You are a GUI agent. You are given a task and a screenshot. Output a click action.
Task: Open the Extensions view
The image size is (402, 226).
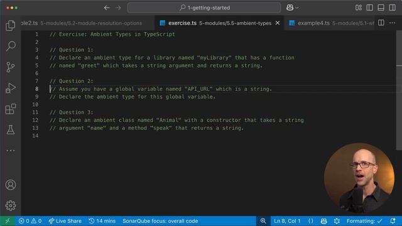tap(11, 109)
